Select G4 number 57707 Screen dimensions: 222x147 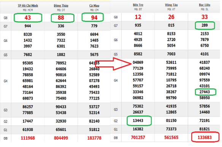tap(138, 80)
